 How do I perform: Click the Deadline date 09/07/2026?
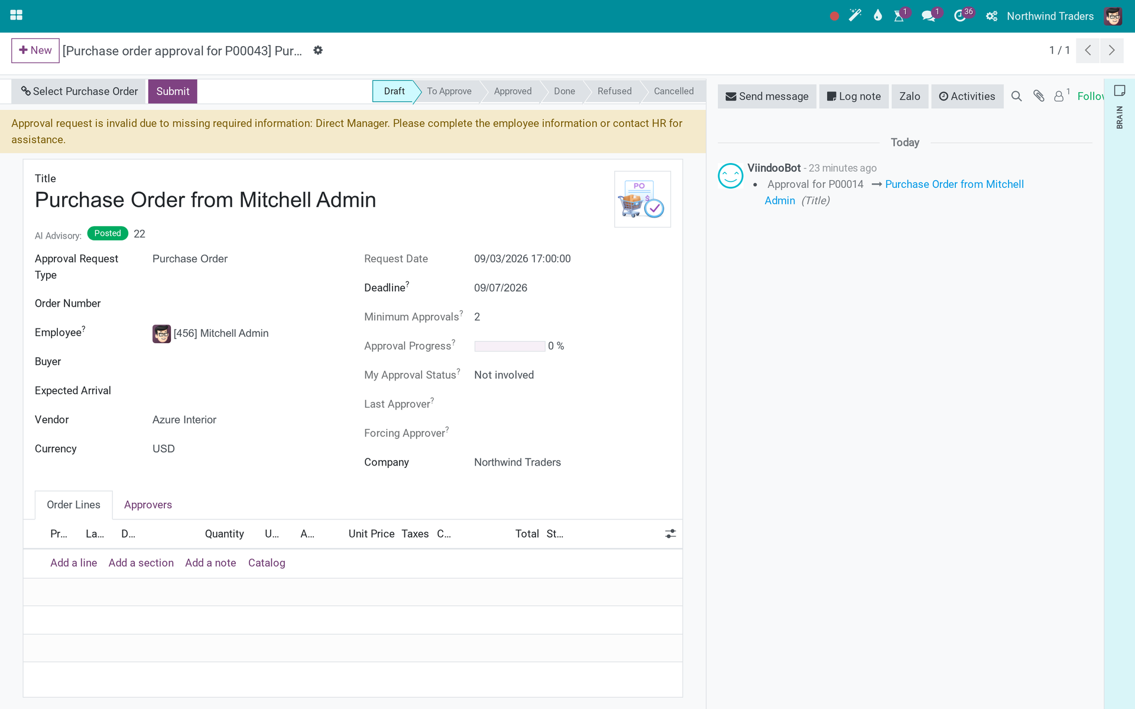[501, 288]
